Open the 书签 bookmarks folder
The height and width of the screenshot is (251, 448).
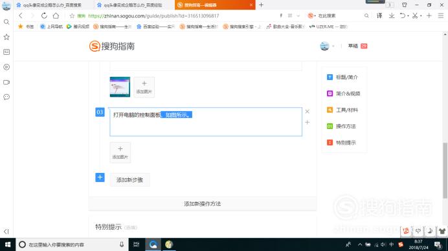(x=26, y=26)
